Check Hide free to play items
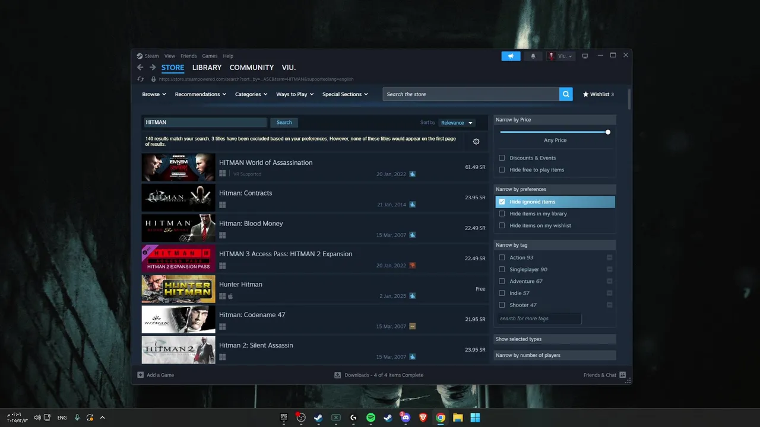 point(502,170)
